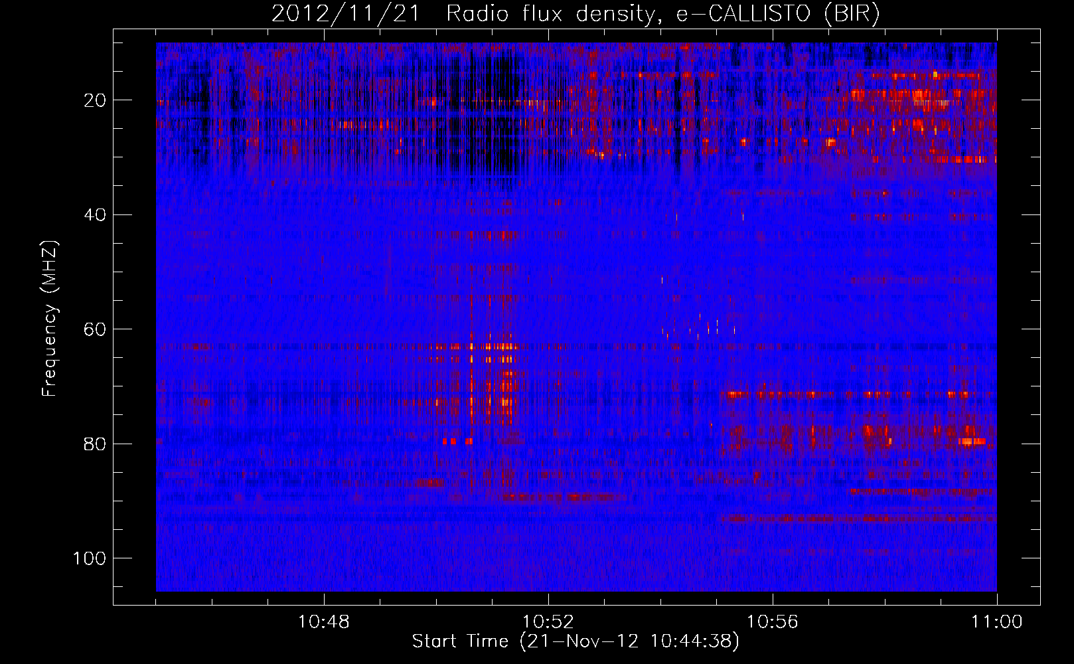The width and height of the screenshot is (1074, 664).
Task: Click the 'Start Time (21-Nov-12 10:44:38)' label
Action: coord(575,641)
